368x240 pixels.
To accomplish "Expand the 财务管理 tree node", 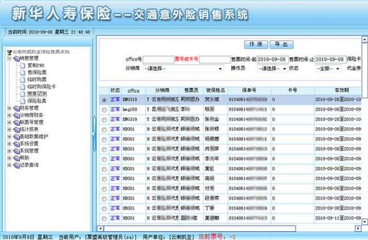I will pos(9,108).
